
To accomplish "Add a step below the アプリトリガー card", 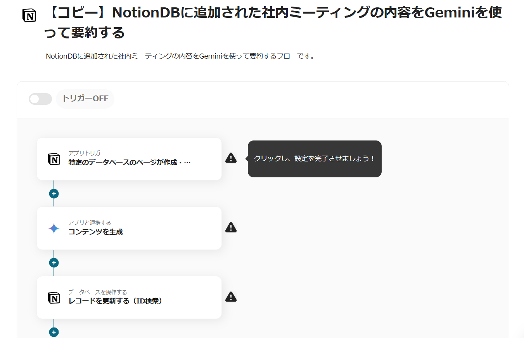I will coord(54,193).
